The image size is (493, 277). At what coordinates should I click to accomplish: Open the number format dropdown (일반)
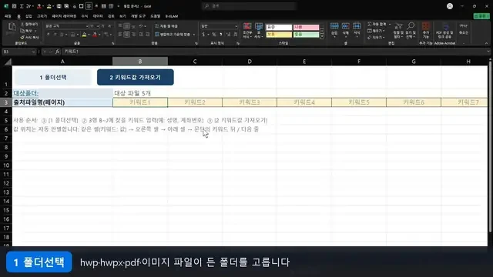[236, 26]
